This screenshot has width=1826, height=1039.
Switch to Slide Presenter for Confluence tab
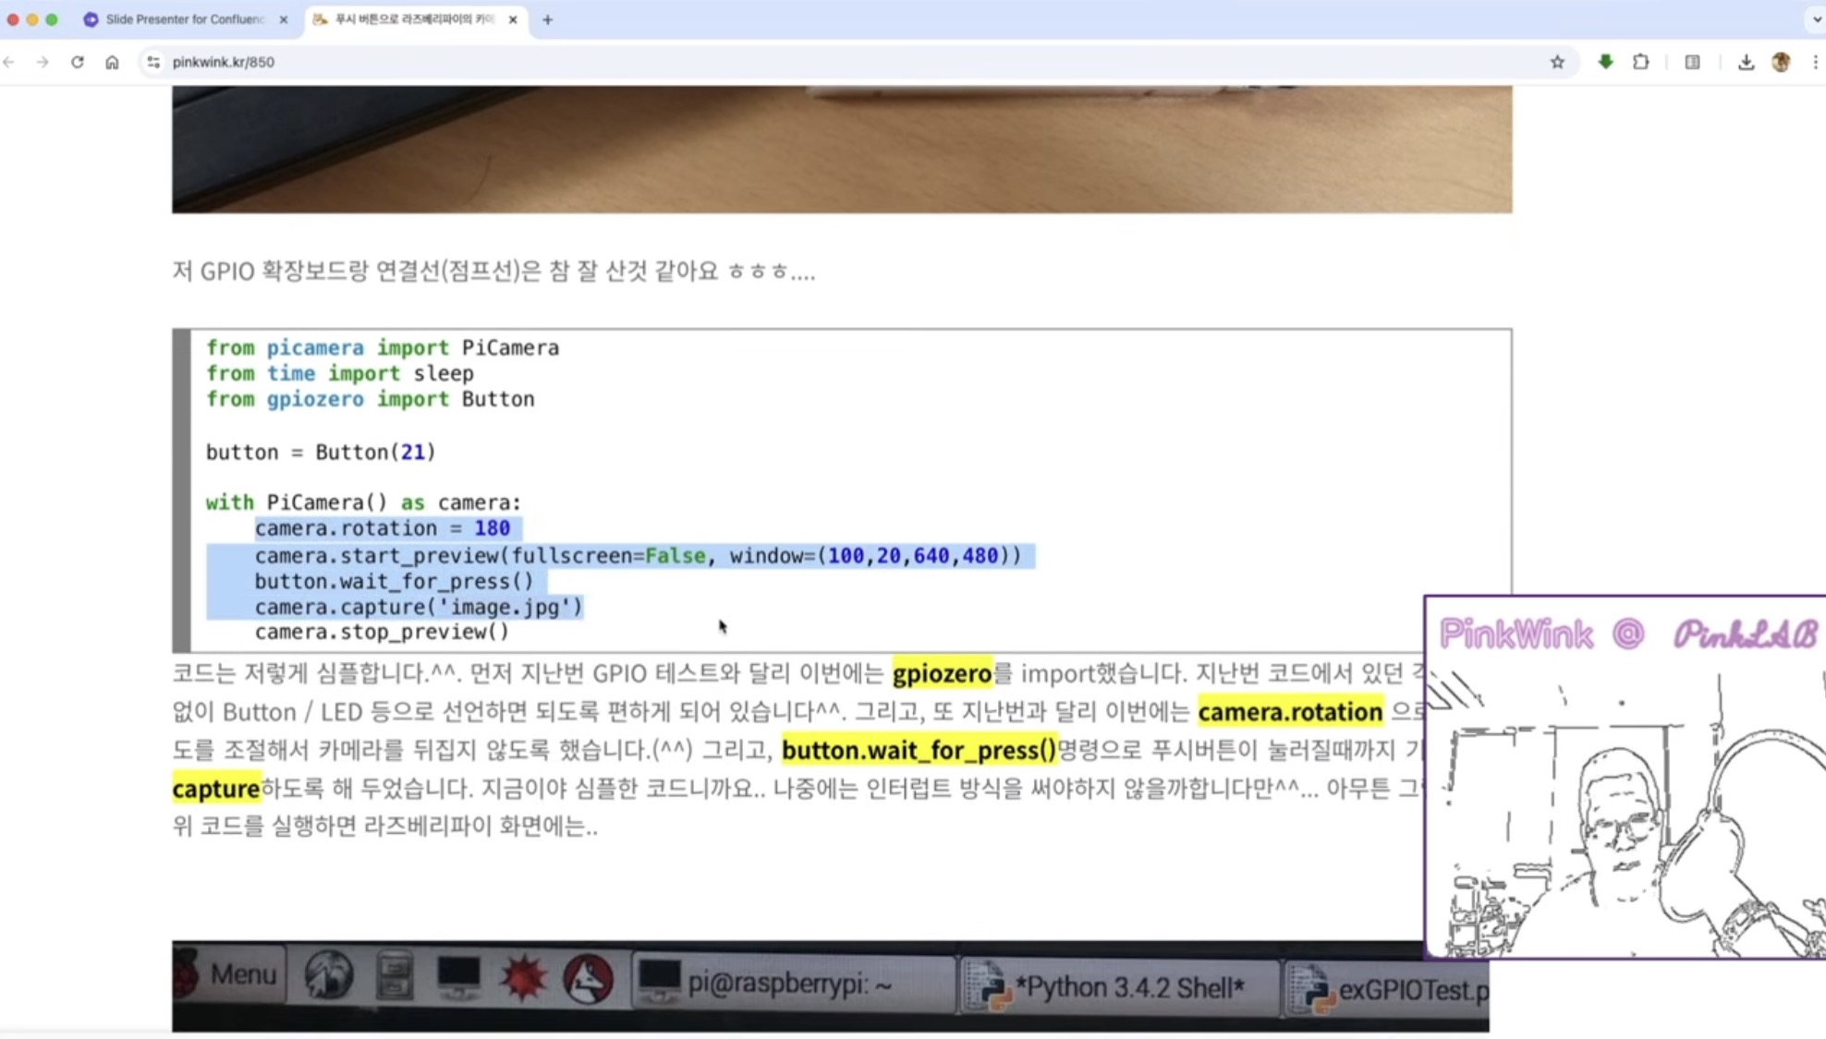[x=183, y=19]
